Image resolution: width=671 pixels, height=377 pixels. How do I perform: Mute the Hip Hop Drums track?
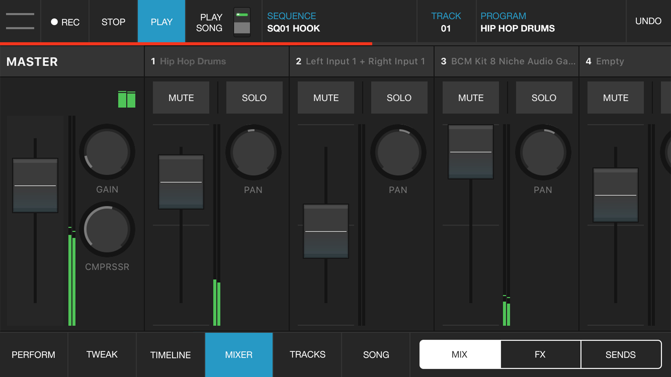(181, 98)
